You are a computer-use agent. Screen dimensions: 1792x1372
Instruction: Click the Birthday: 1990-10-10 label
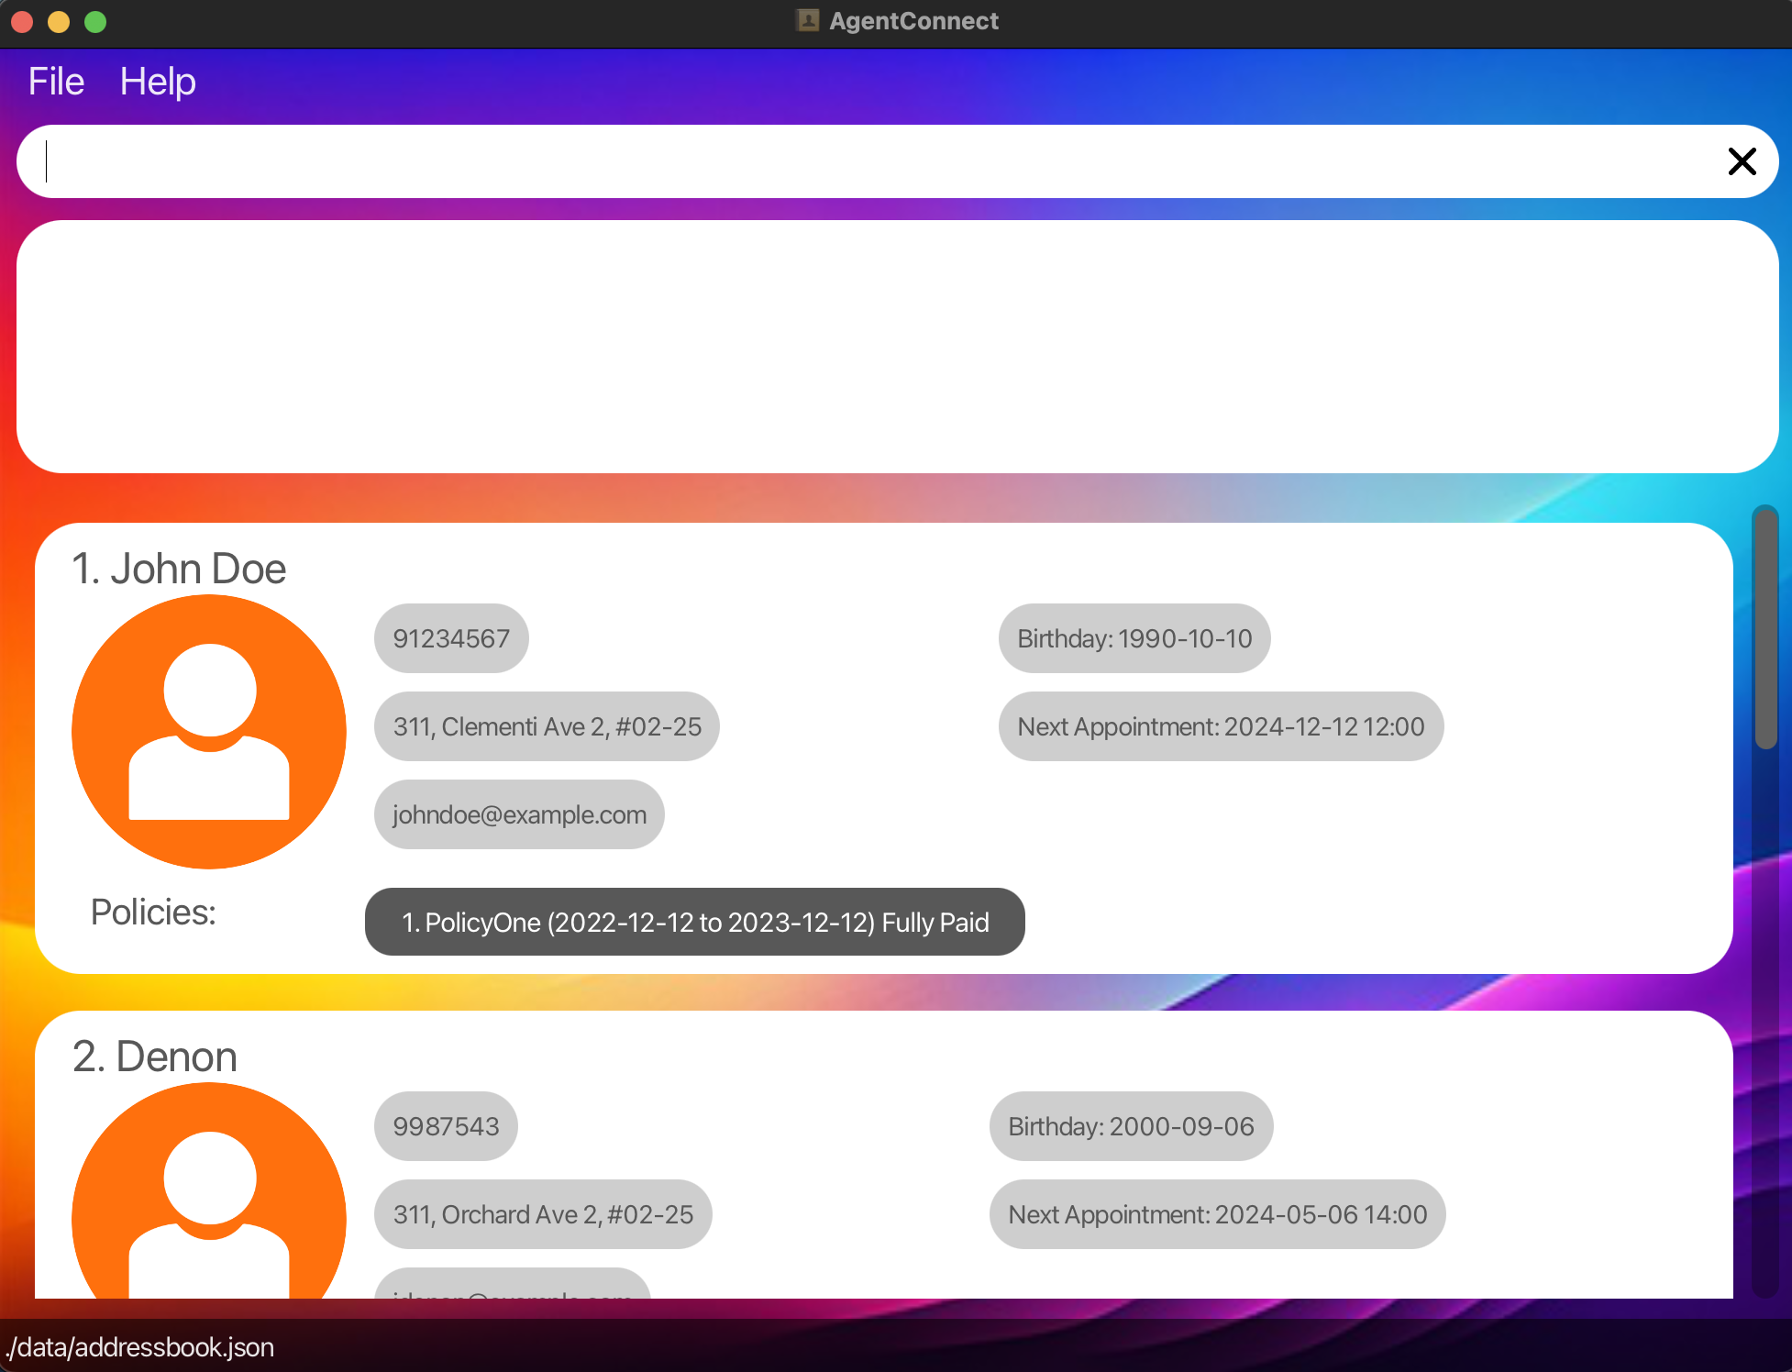[1134, 638]
